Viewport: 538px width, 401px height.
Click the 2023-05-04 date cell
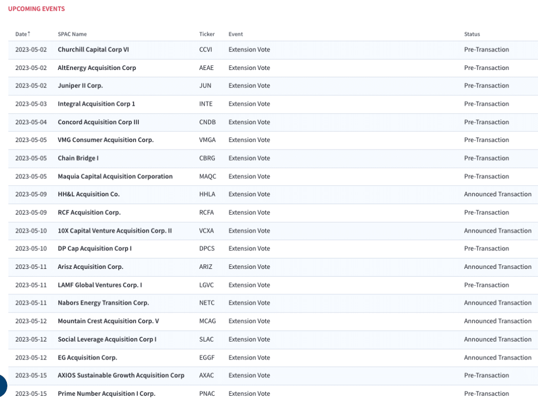click(x=31, y=122)
